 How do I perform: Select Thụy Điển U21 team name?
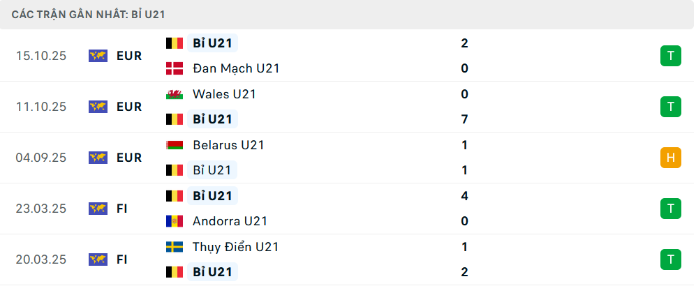click(x=235, y=247)
